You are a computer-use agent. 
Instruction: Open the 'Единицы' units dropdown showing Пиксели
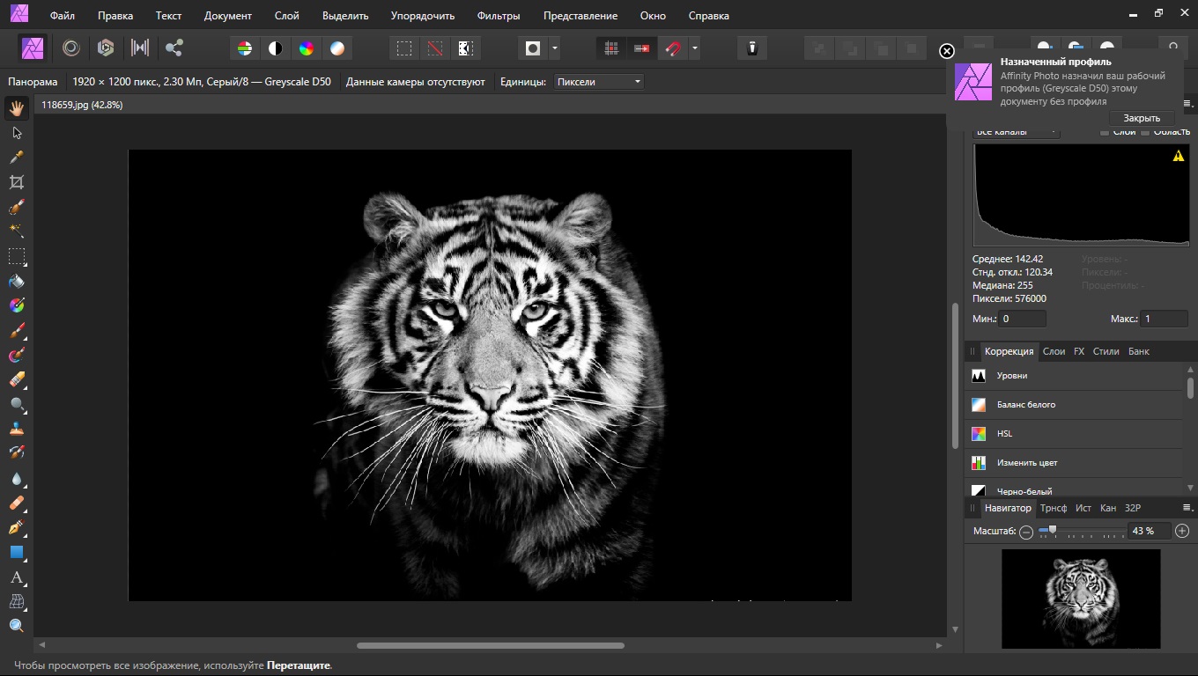click(x=598, y=82)
